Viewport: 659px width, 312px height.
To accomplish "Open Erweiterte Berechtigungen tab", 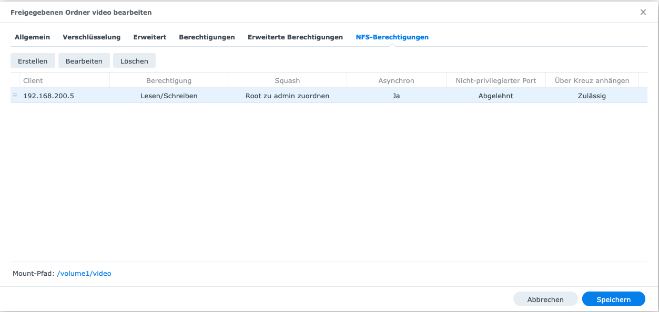I will (x=295, y=37).
